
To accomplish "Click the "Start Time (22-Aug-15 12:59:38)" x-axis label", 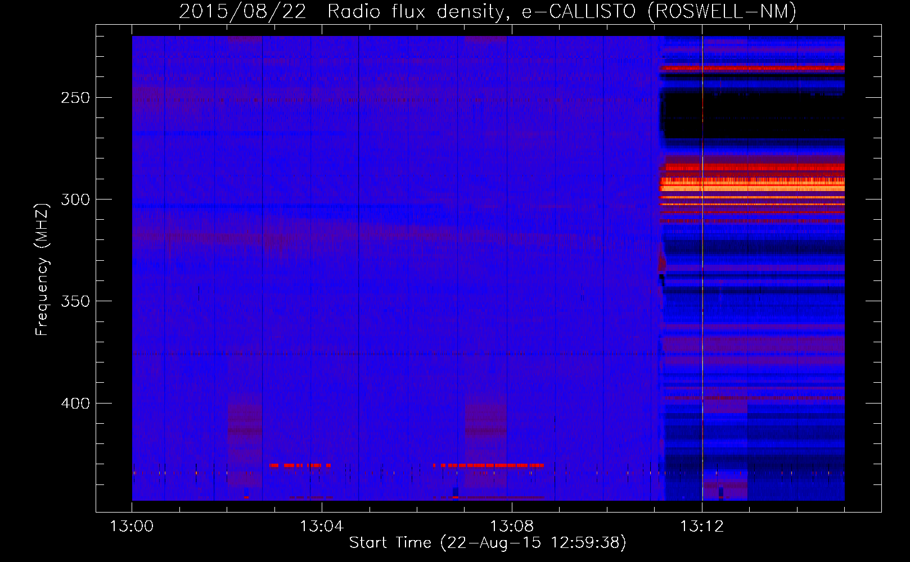I will point(488,543).
